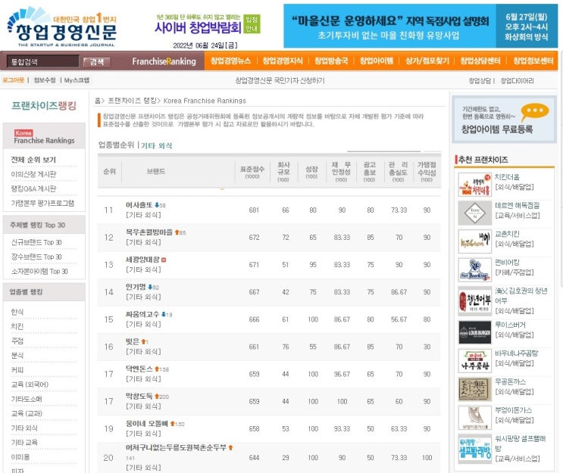Screen dimensions: 563x473
Task: Open the 창업경영뉴스 menu
Action: tap(230, 61)
